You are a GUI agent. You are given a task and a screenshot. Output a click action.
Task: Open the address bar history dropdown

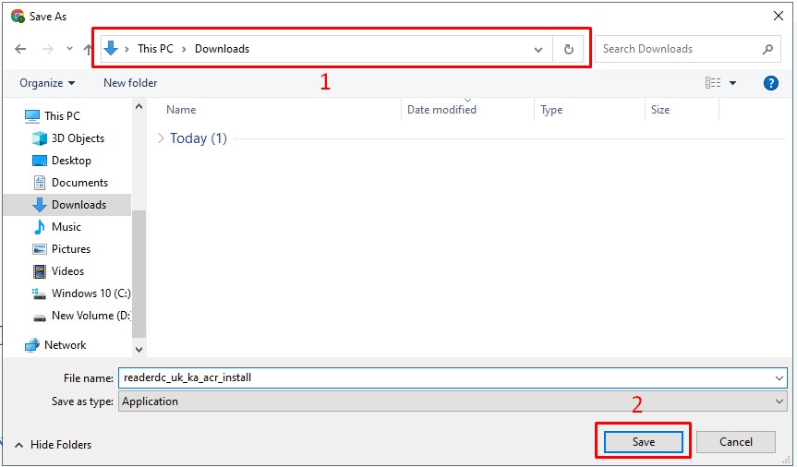[538, 49]
